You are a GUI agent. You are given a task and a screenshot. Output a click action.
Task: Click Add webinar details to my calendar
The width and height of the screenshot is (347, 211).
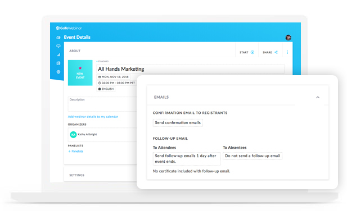pos(93,117)
